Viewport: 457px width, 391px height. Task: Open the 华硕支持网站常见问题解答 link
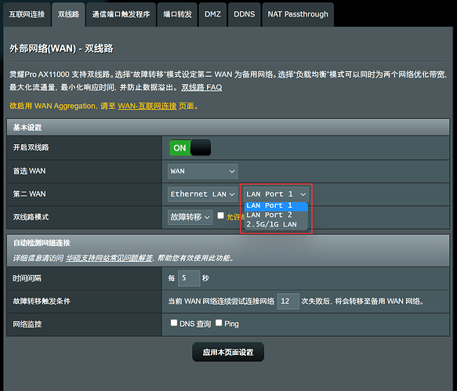click(109, 258)
